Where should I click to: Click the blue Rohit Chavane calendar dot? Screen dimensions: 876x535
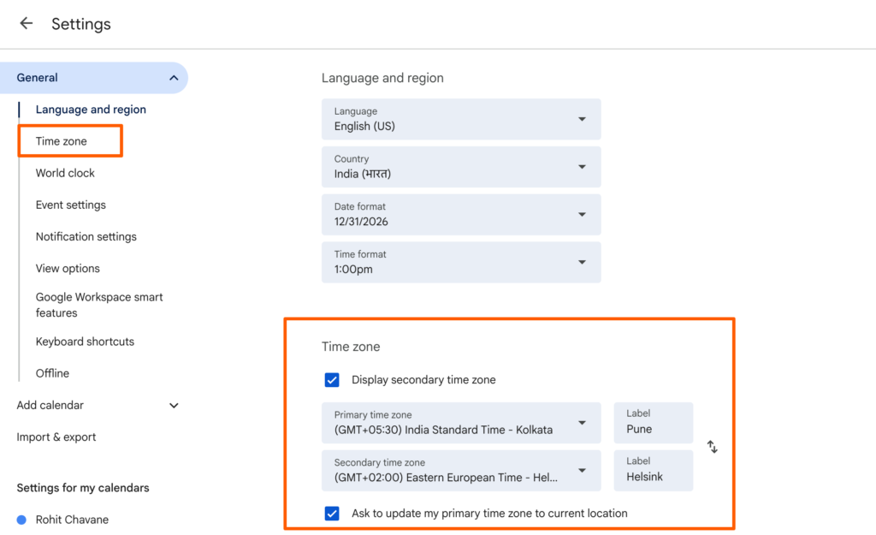(21, 520)
